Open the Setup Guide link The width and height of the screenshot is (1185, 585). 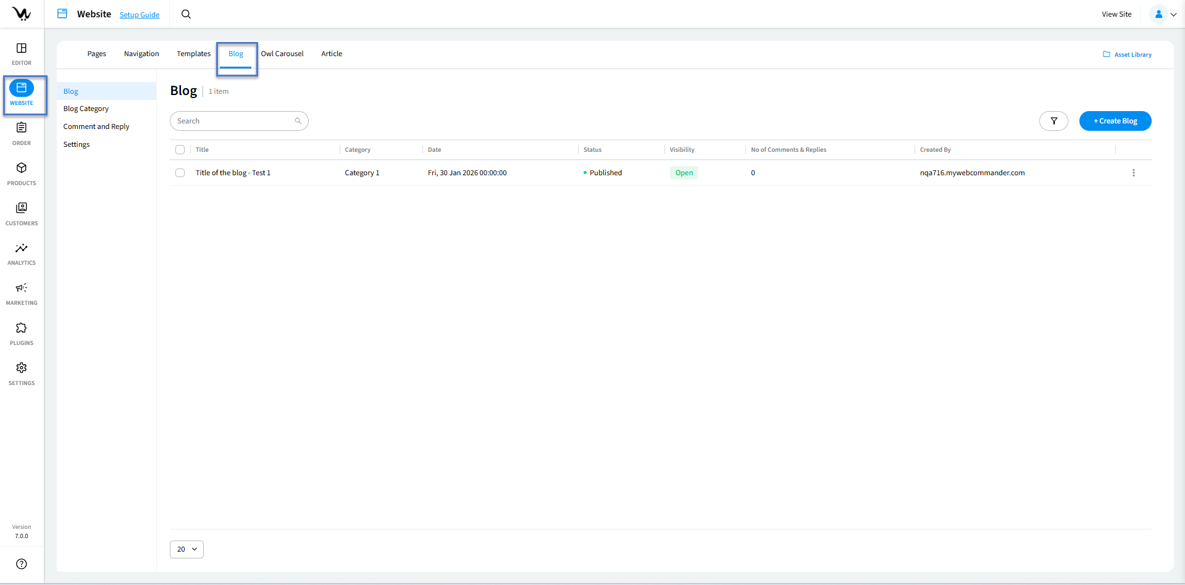click(x=140, y=15)
